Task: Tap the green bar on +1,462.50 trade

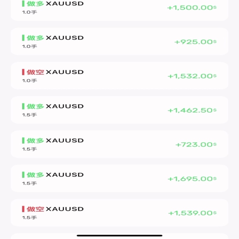Action: [23, 106]
